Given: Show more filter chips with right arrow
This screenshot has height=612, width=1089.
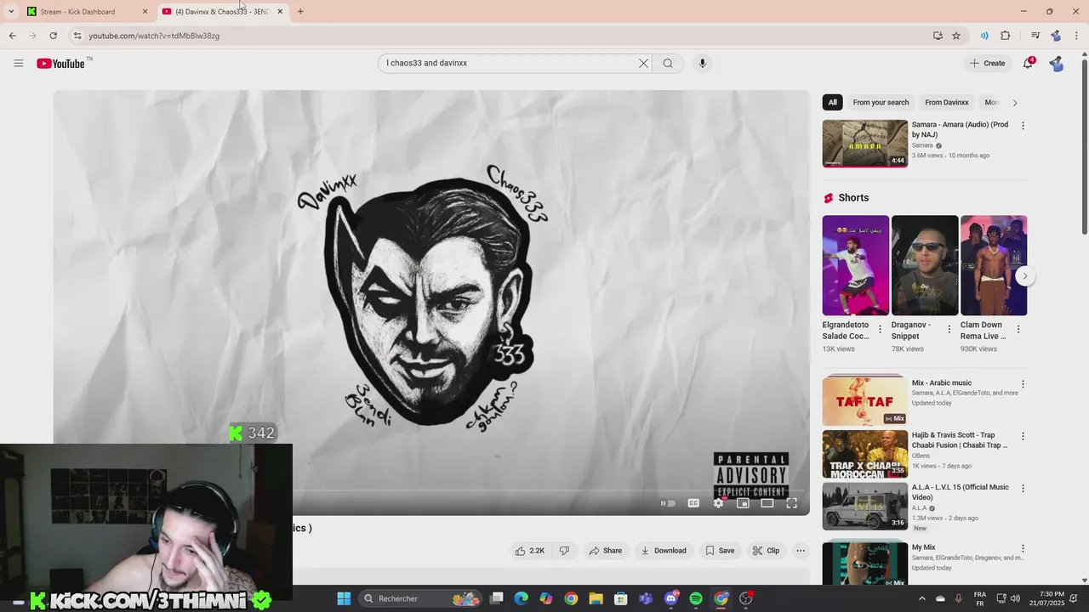Looking at the screenshot, I should [1014, 103].
